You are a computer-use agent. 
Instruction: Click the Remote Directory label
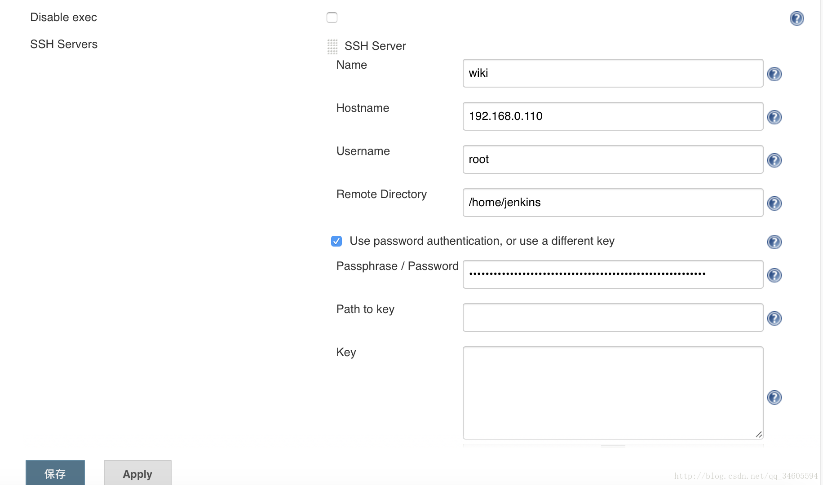click(x=381, y=194)
